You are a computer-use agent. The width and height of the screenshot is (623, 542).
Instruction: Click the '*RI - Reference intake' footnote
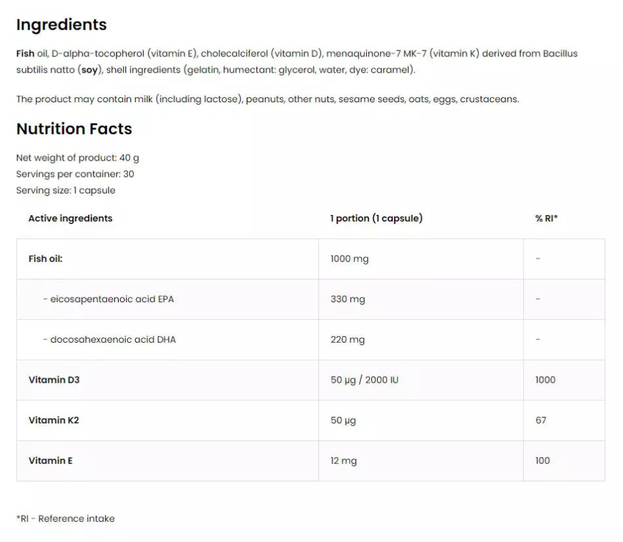coord(66,518)
